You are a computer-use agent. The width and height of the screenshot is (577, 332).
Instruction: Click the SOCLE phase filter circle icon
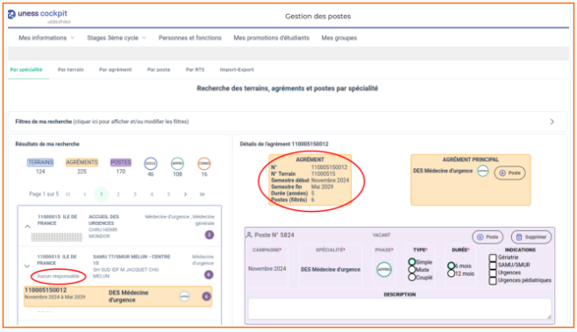(x=151, y=163)
